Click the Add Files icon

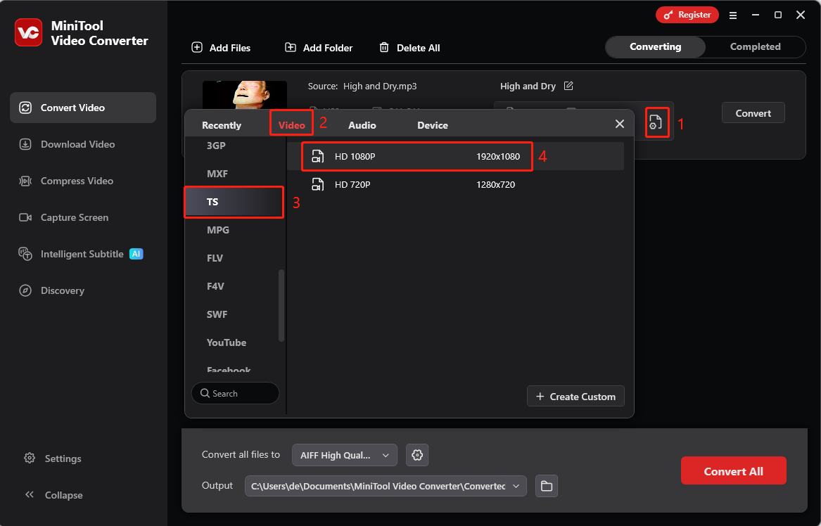[x=197, y=47]
